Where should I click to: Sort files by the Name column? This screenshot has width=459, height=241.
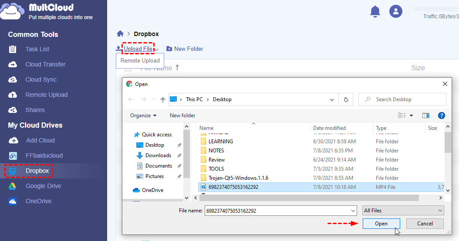pyautogui.click(x=206, y=128)
